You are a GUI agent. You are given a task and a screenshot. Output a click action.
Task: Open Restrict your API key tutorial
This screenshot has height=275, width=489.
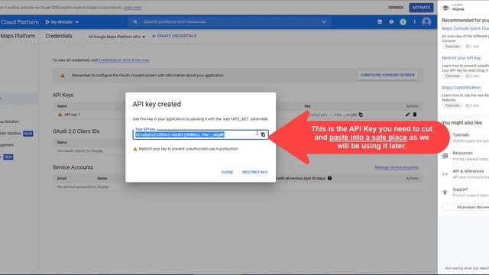point(461,58)
